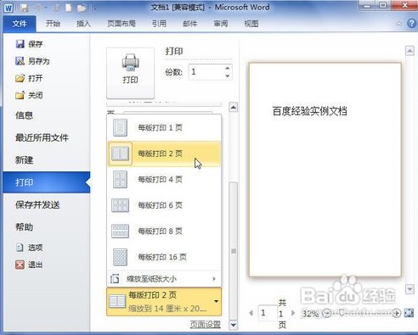
Task: Select the 8 pages per sheet layout icon
Action: point(120,231)
